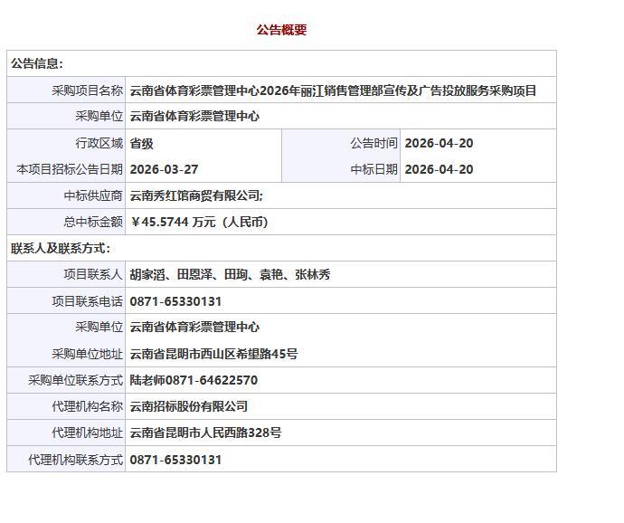Click the 联系人及联系方式 section header
Screen dimensions: 624x523
[61, 248]
